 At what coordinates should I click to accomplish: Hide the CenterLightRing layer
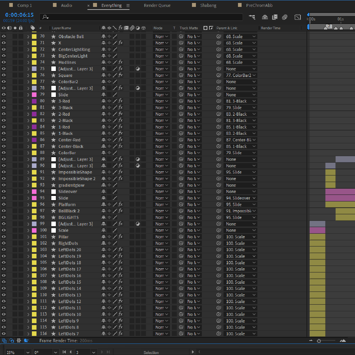[x=4, y=49]
